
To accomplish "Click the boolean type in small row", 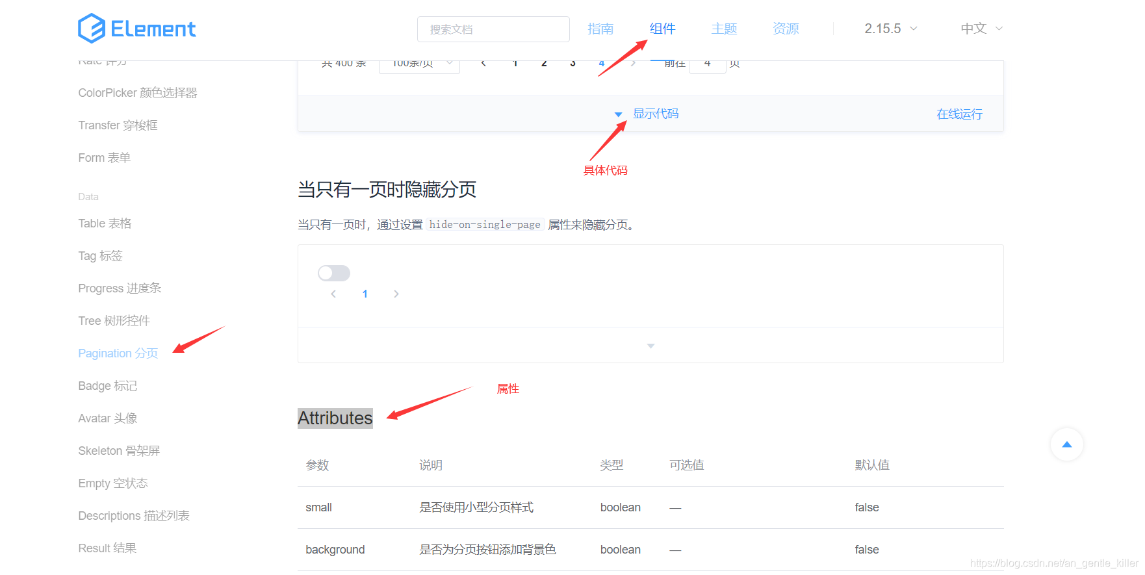I will click(x=621, y=507).
